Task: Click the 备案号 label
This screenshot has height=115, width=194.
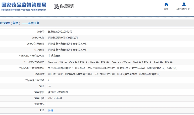Action: pos(40,32)
